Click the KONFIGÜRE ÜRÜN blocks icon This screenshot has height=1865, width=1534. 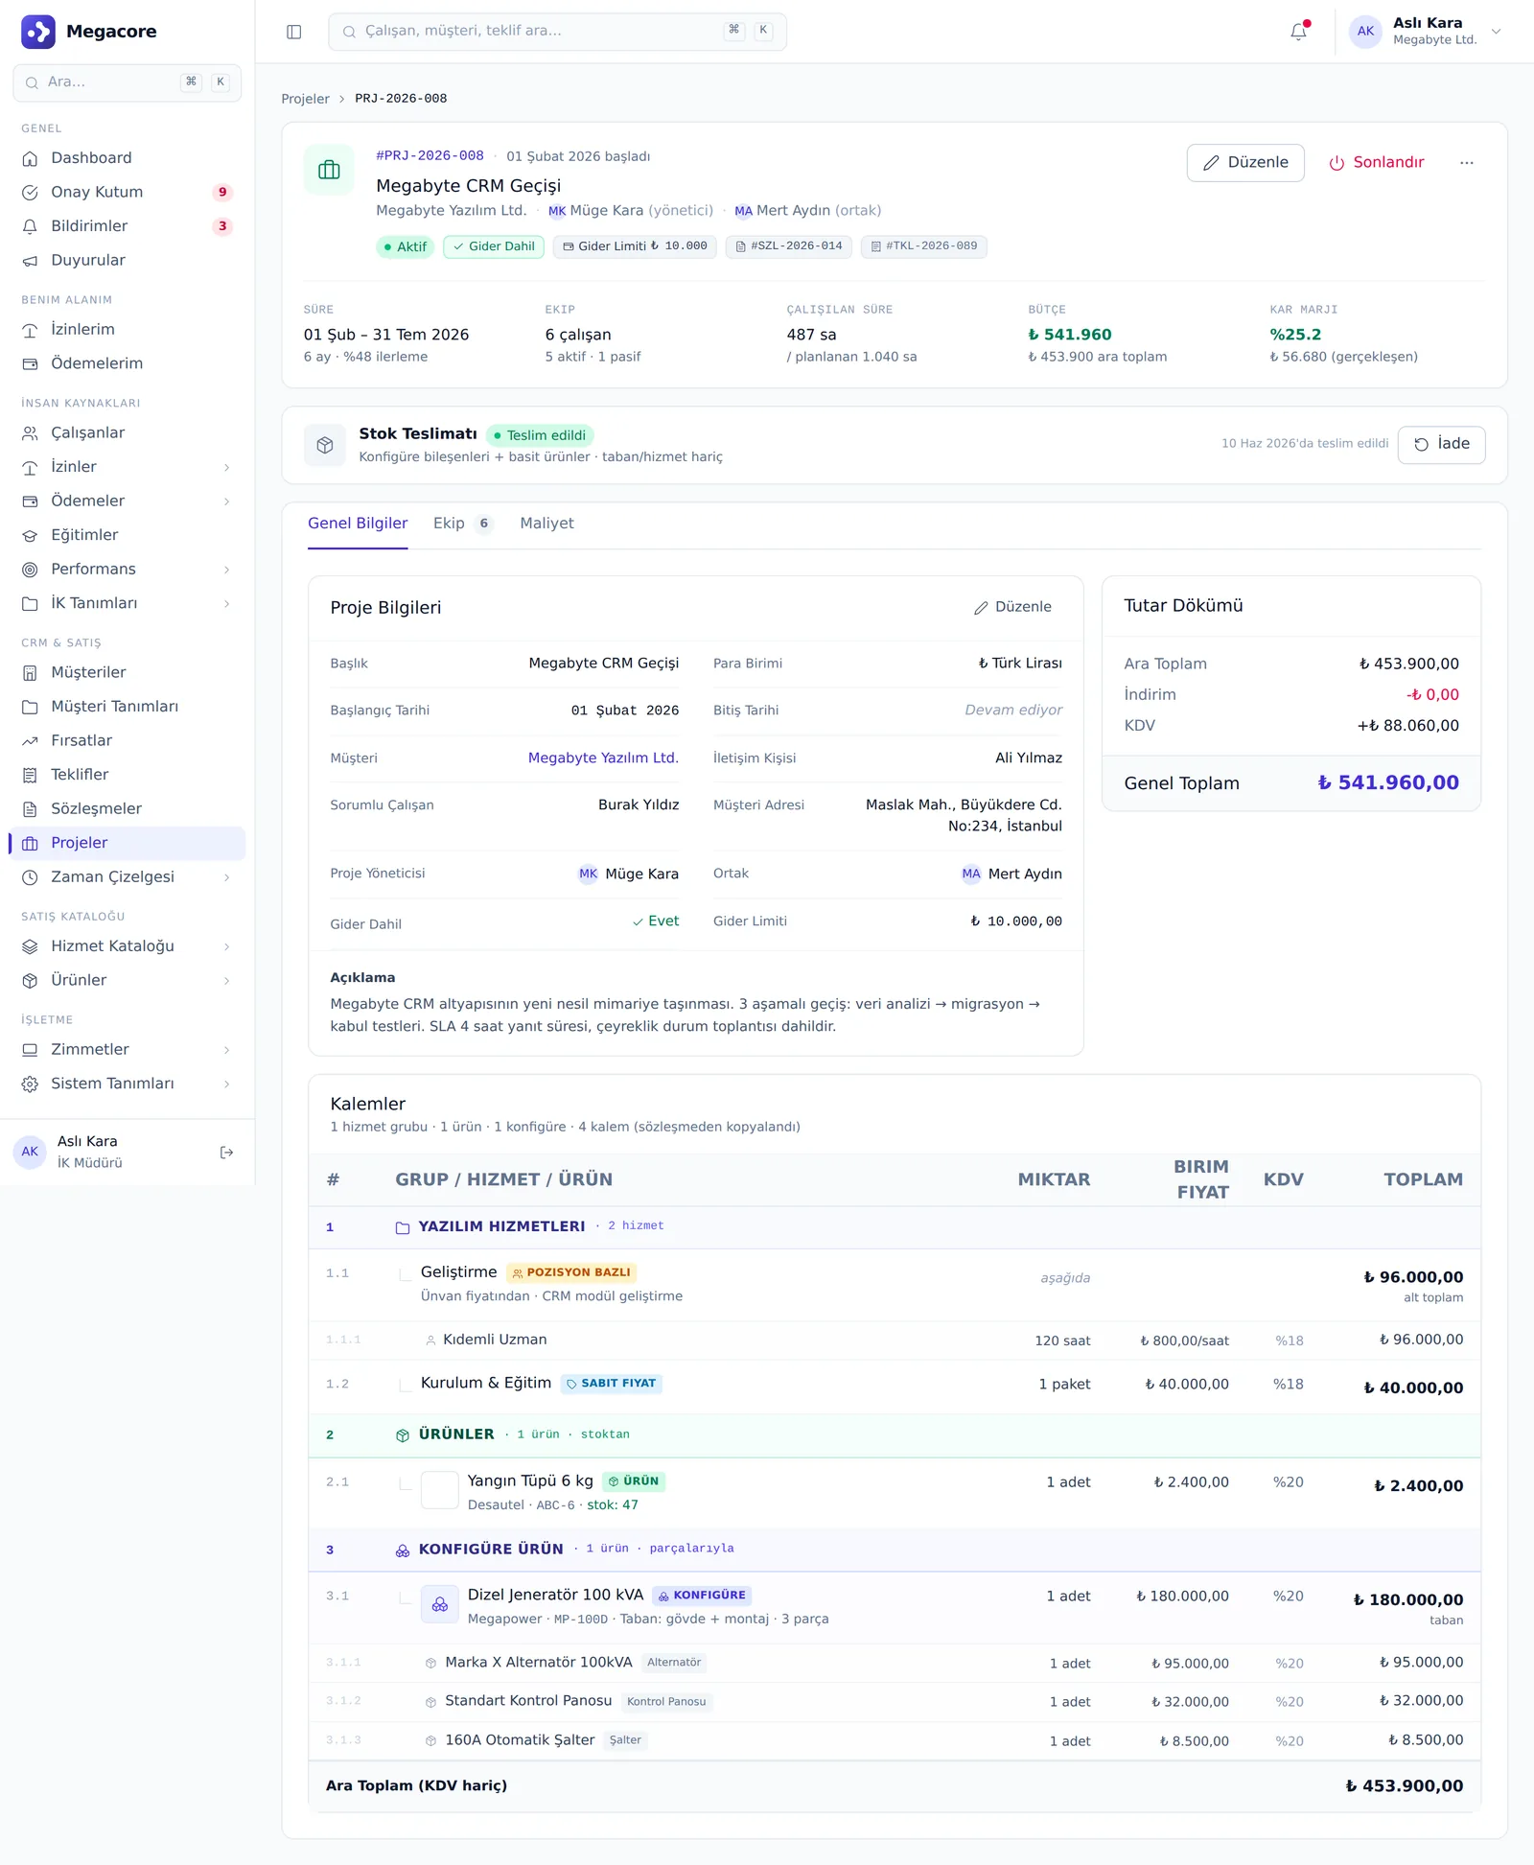point(403,1550)
